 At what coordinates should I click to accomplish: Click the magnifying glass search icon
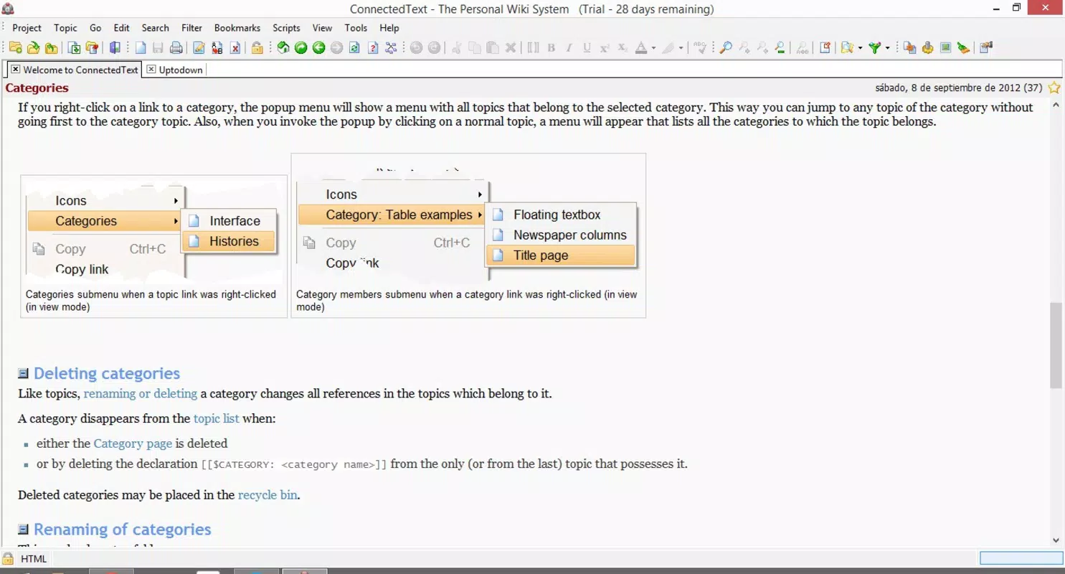click(726, 48)
